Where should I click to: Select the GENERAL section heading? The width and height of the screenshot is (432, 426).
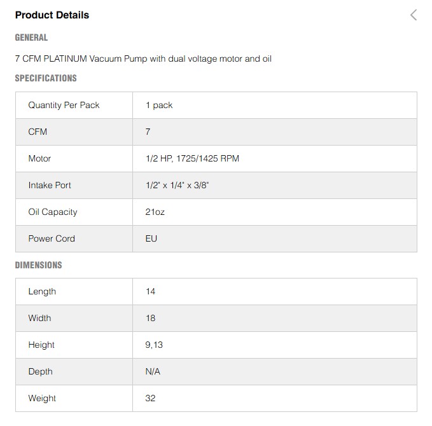coord(31,38)
